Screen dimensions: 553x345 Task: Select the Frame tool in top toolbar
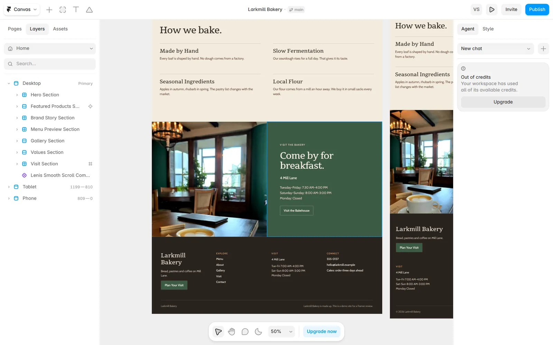click(x=63, y=10)
